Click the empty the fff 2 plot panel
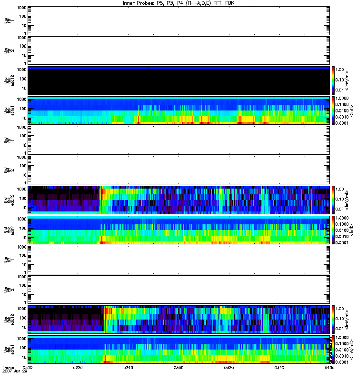357x381 pixels. pos(178,290)
